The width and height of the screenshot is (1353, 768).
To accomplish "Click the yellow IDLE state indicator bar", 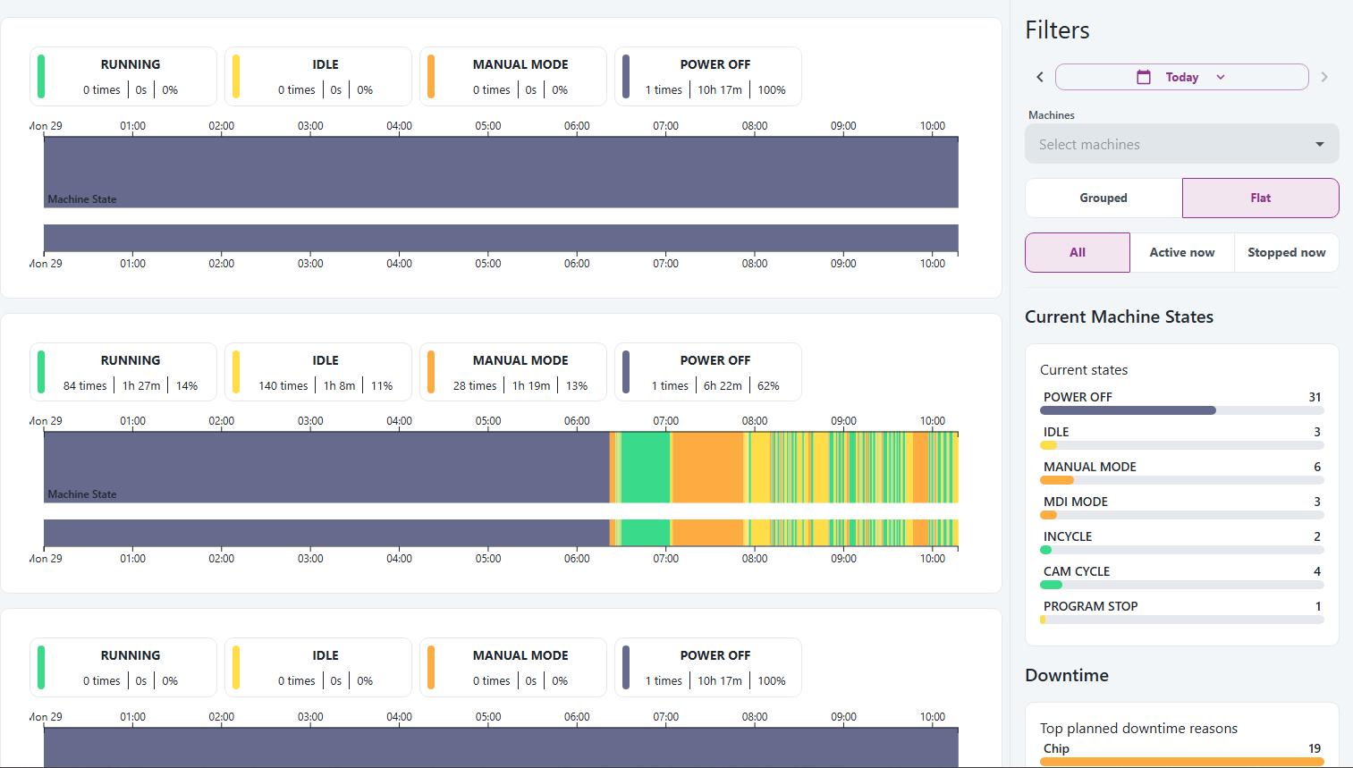I will click(237, 76).
